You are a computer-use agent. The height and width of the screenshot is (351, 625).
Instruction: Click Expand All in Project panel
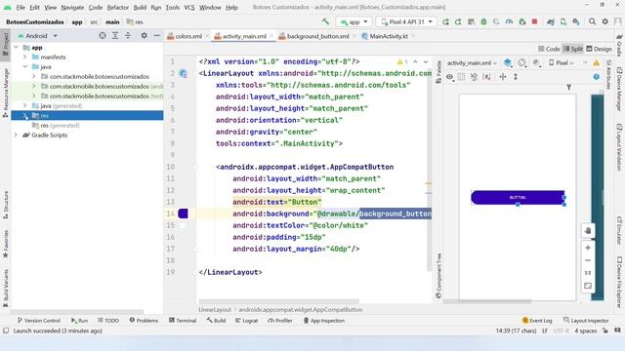click(x=115, y=36)
